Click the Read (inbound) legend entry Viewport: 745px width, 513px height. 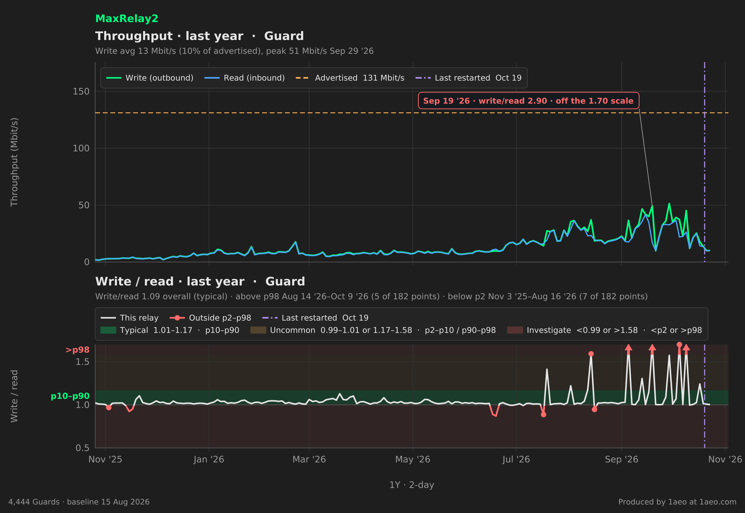(245, 78)
